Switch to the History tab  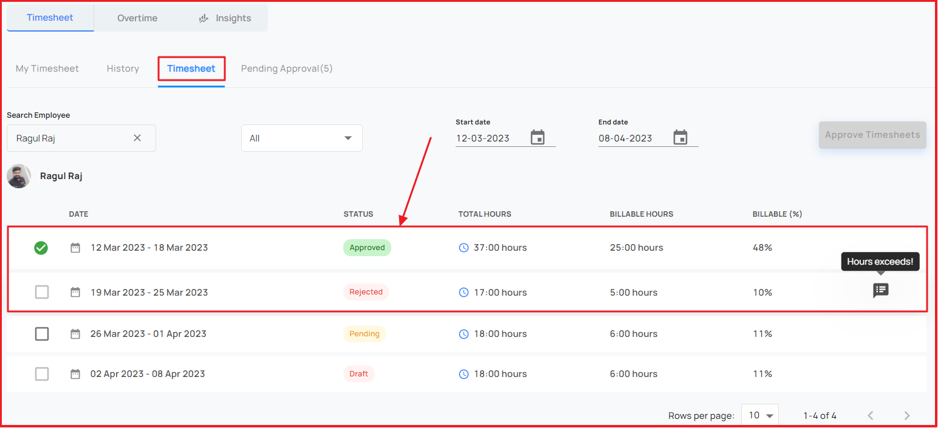[x=123, y=69]
